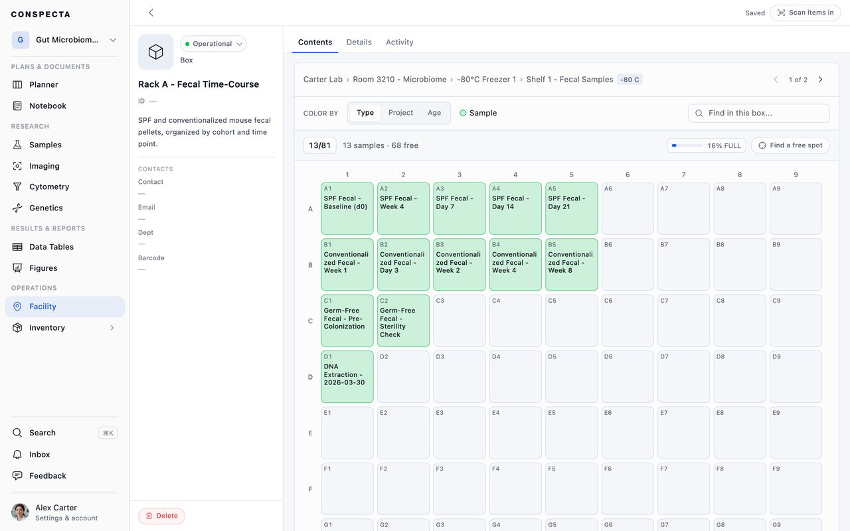The width and height of the screenshot is (850, 531).
Task: Click the Data Tables icon
Action: (17, 247)
